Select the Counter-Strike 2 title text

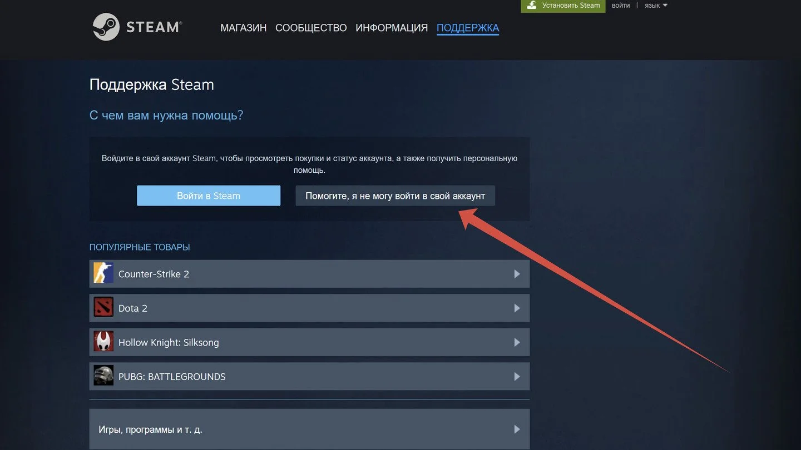point(154,274)
